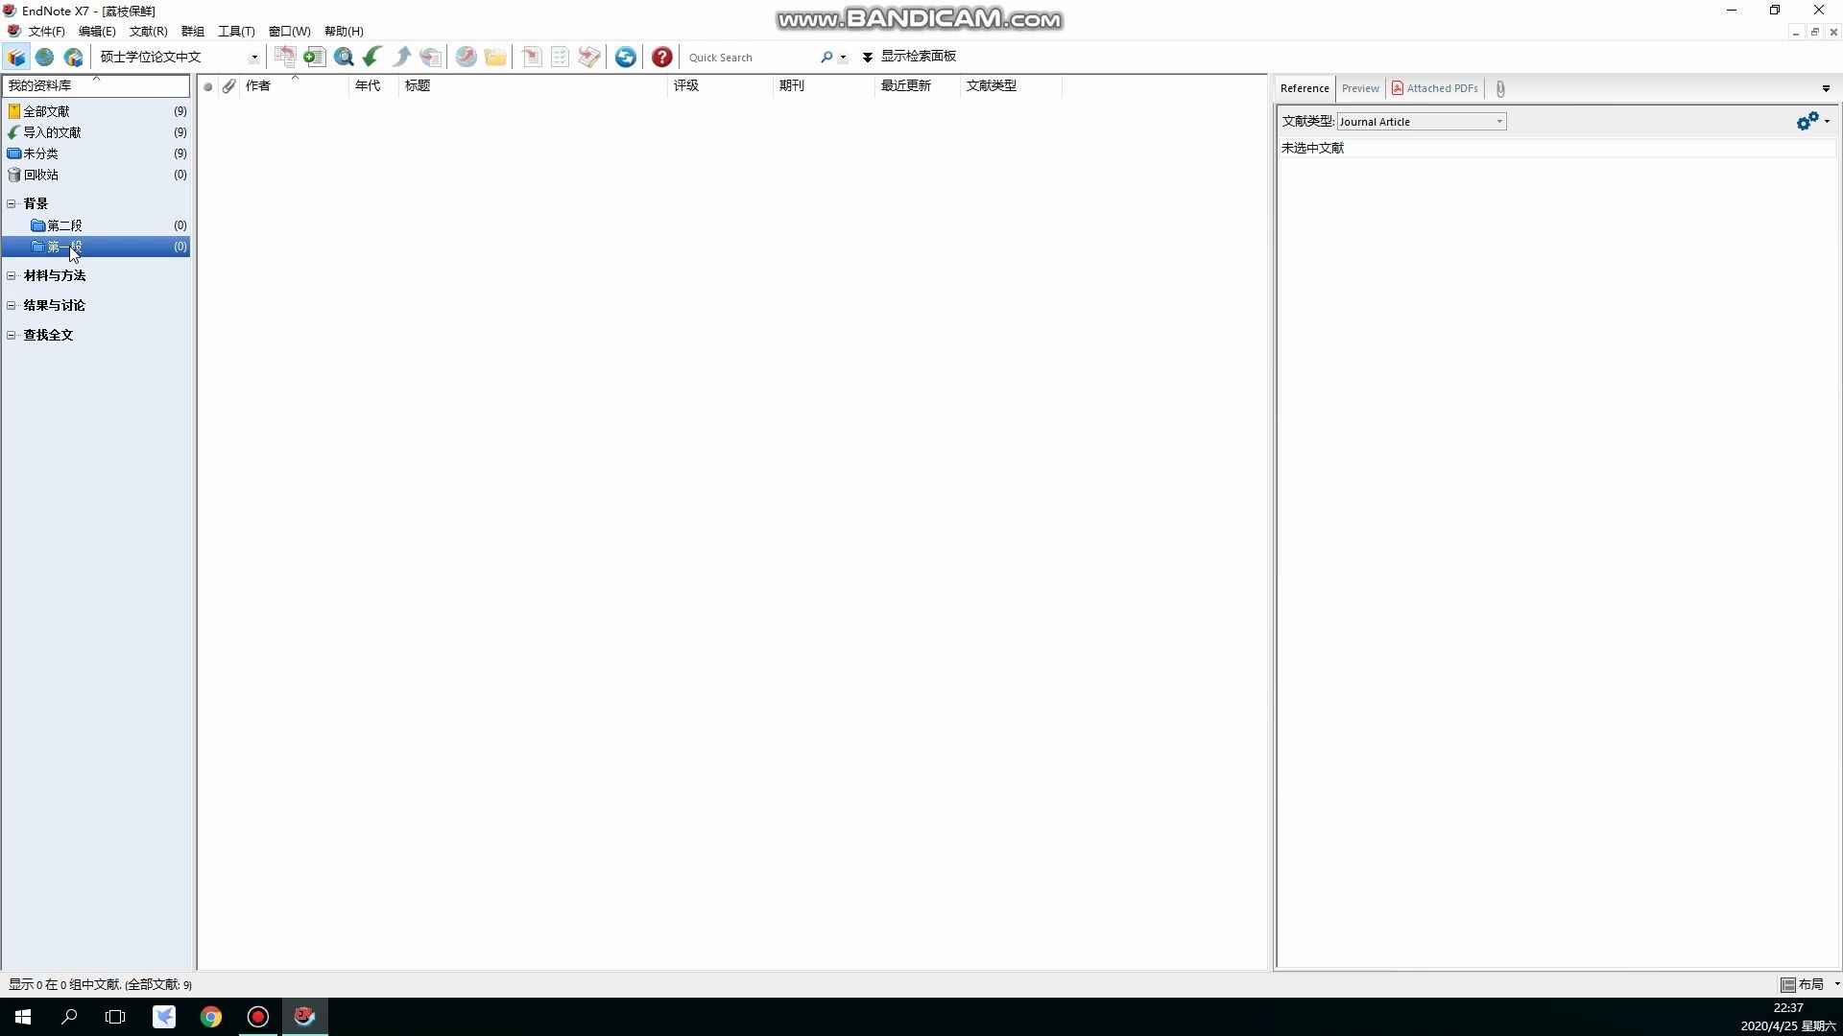Image resolution: width=1843 pixels, height=1036 pixels.
Task: Click the Open Link globe icon
Action: 467,58
